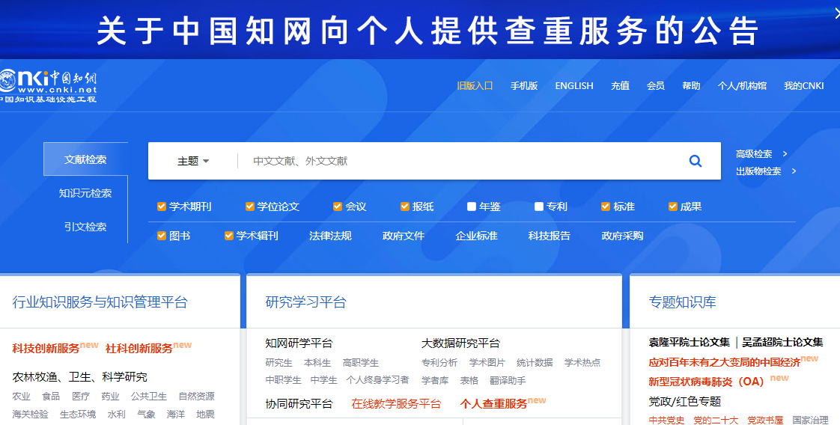This screenshot has height=425, width=840.
Task: Click the 中学生 link
Action: 324,381
